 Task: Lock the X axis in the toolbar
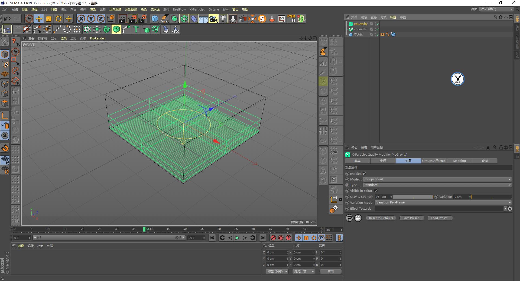click(81, 19)
